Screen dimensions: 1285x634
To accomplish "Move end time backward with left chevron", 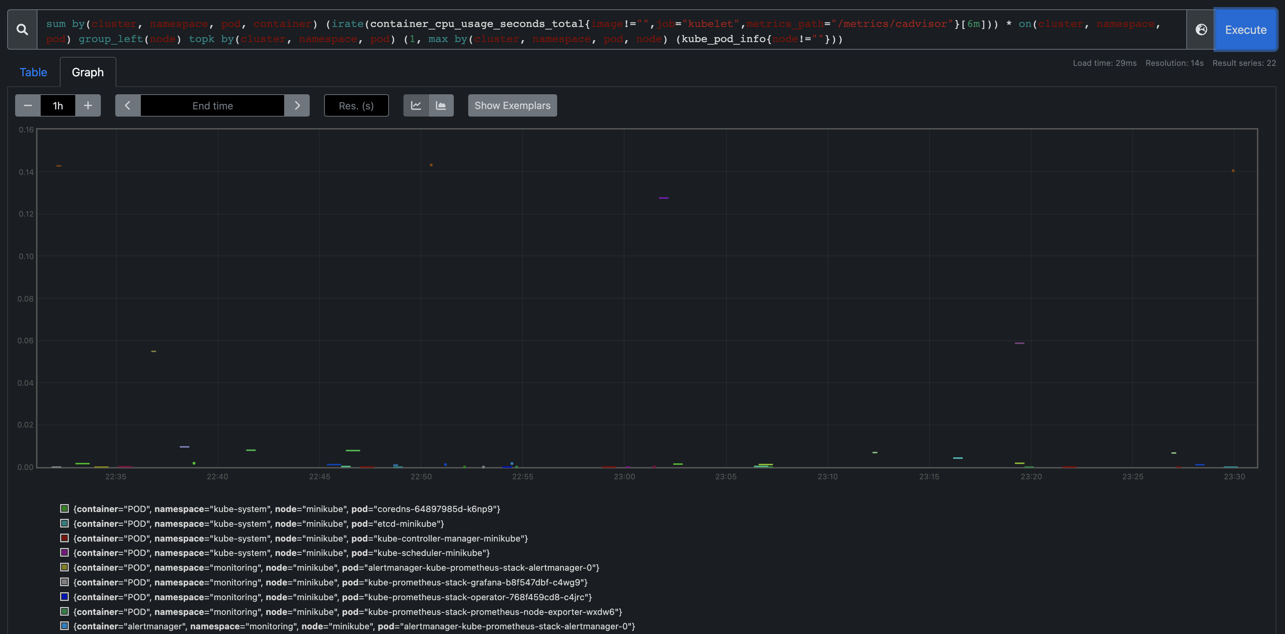I will coord(128,106).
